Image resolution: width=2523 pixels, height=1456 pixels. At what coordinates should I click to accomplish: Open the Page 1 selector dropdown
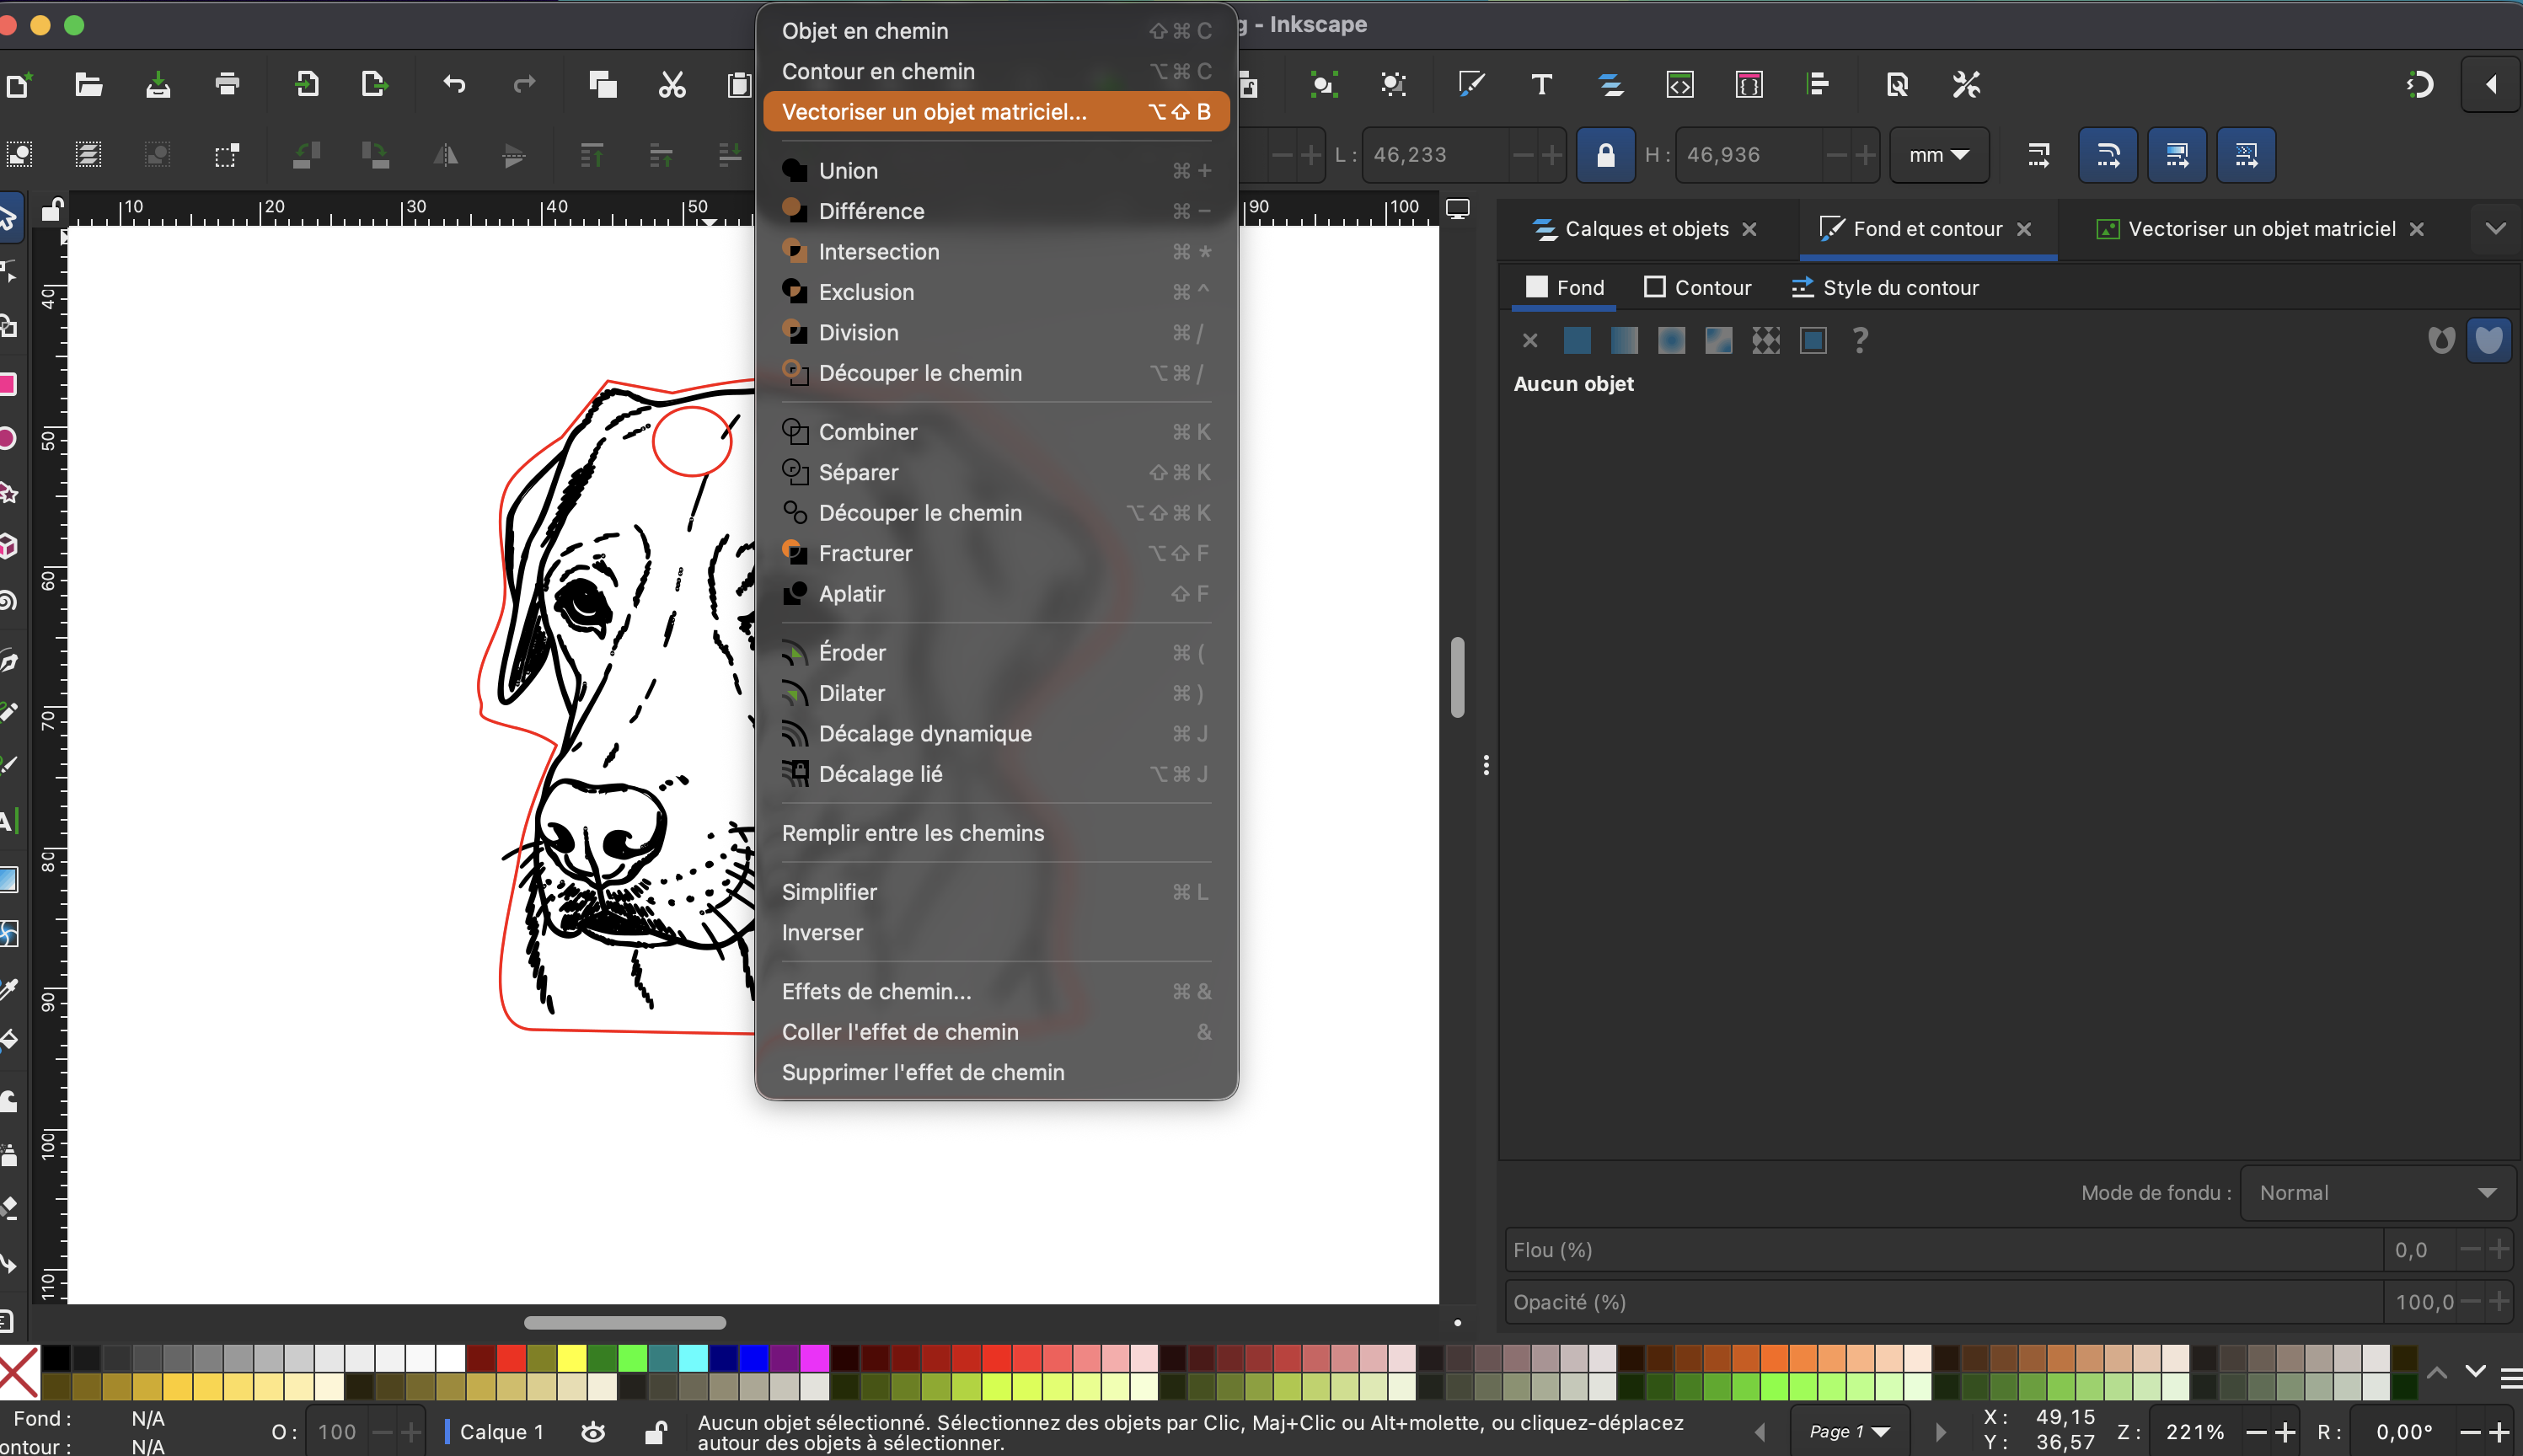(x=1849, y=1432)
